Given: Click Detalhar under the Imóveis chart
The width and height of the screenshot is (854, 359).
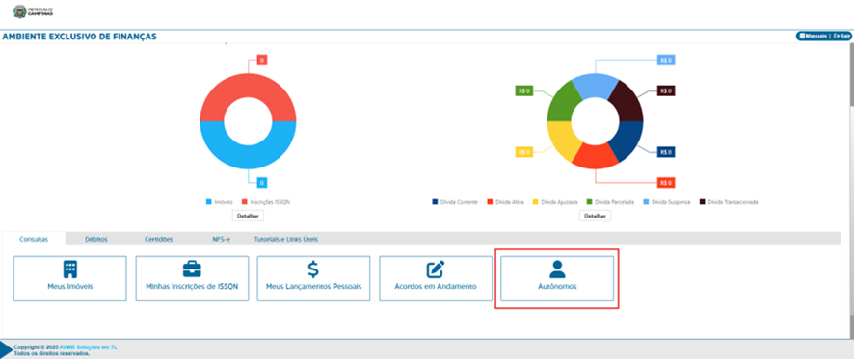Looking at the screenshot, I should tap(248, 216).
